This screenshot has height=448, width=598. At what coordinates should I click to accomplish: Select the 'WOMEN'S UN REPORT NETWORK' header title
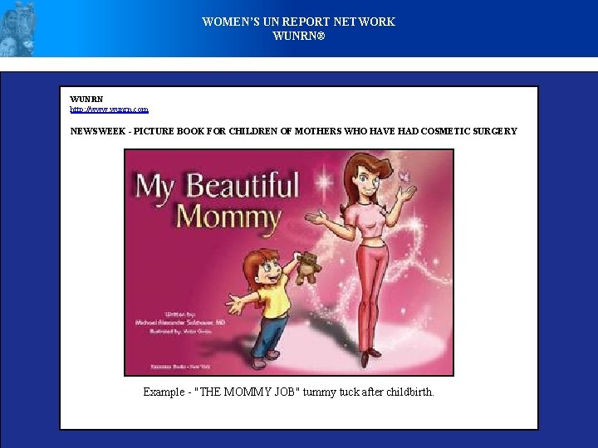tap(299, 22)
